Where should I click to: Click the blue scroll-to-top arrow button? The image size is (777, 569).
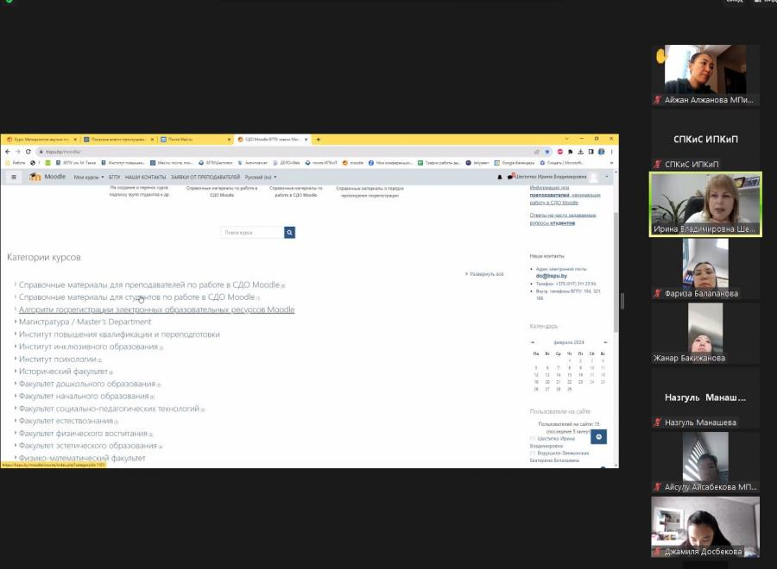coord(598,436)
